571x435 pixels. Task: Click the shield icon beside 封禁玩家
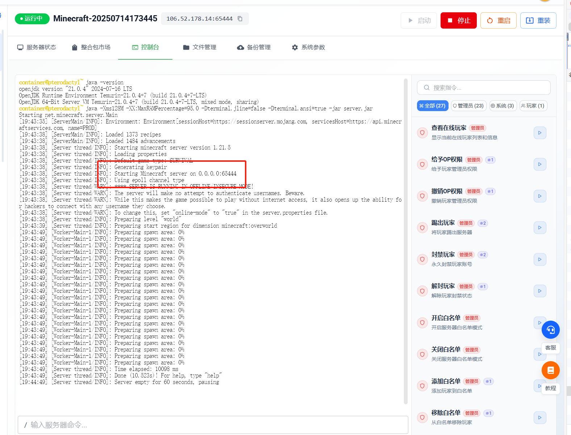point(422,259)
